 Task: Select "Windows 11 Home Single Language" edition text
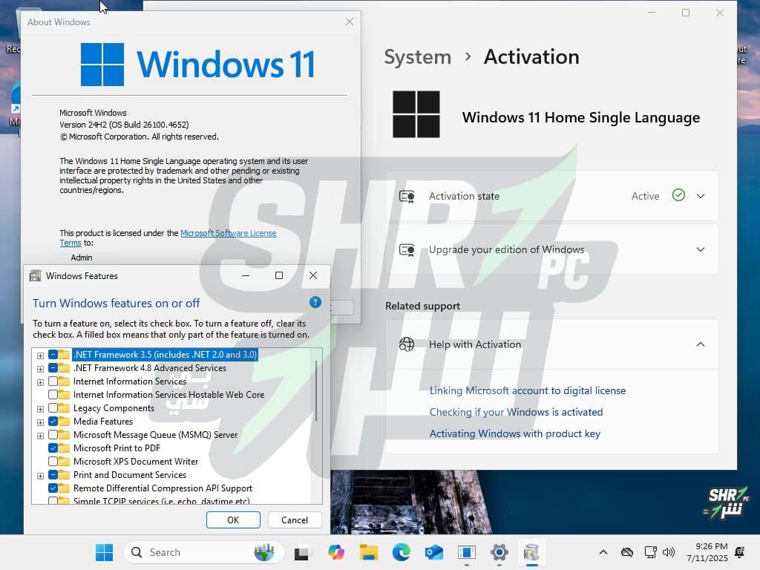(580, 117)
